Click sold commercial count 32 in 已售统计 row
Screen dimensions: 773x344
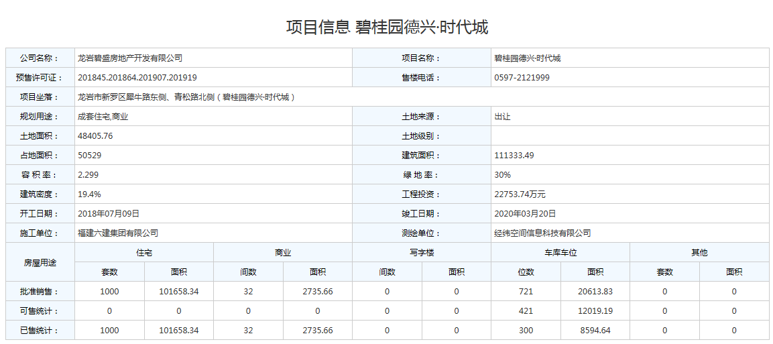click(248, 330)
